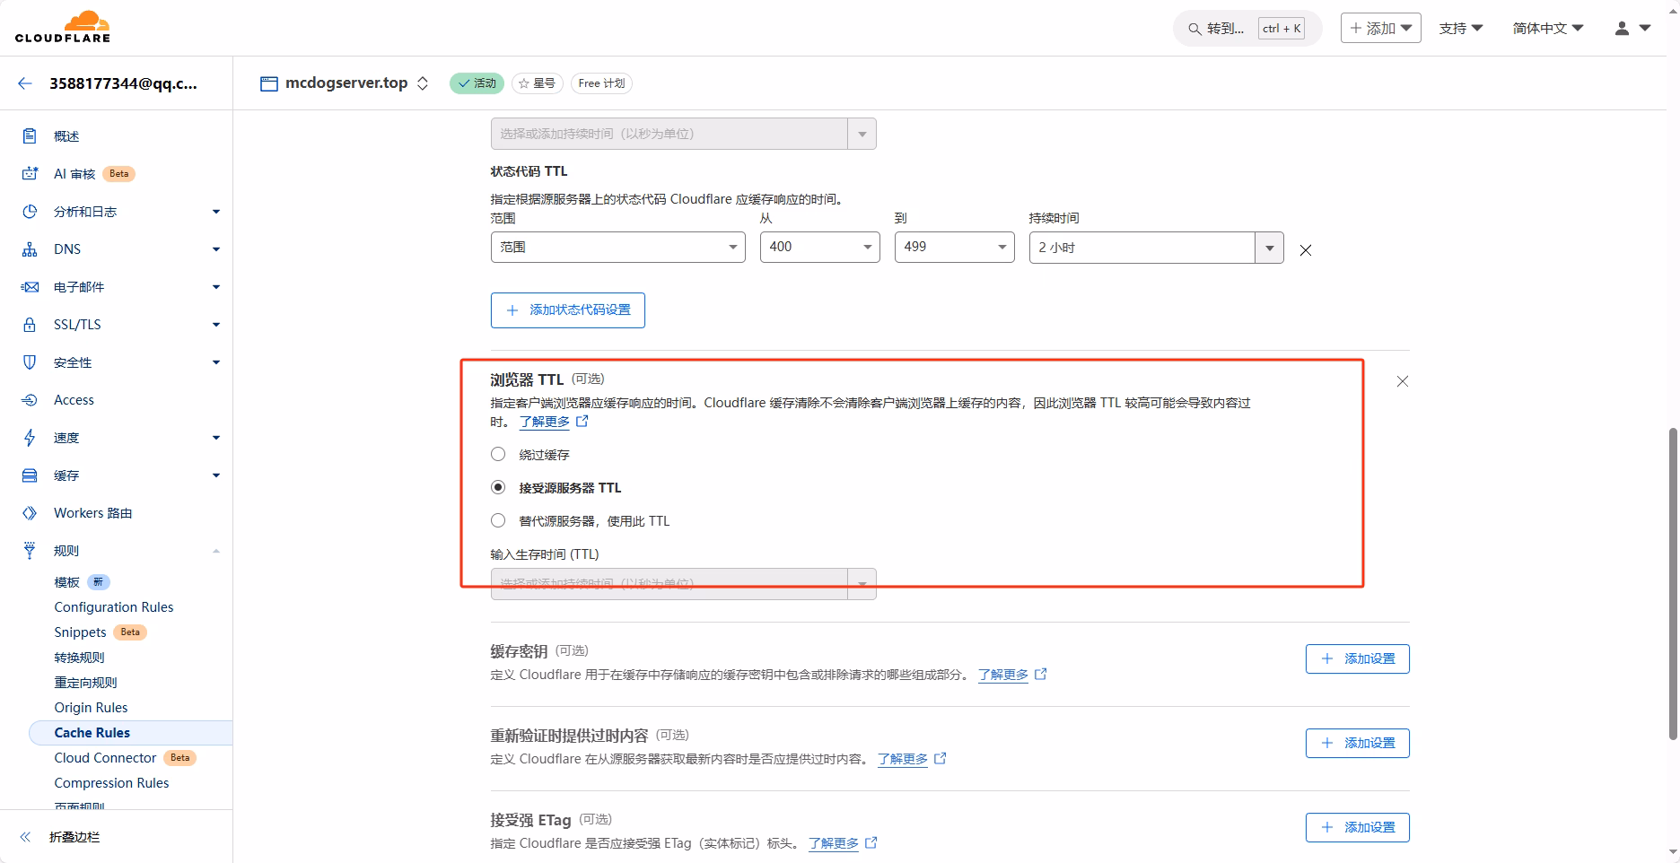Remove the status code TTL row

click(1306, 250)
